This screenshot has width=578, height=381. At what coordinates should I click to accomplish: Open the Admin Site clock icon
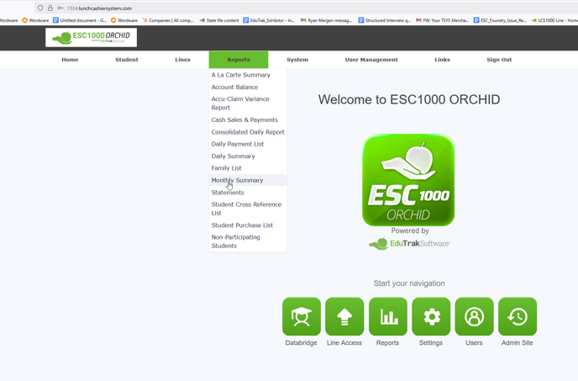517,316
